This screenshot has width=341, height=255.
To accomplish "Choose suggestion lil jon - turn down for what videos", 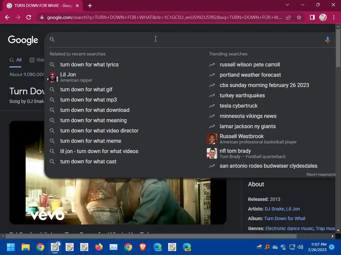I will point(99,151).
